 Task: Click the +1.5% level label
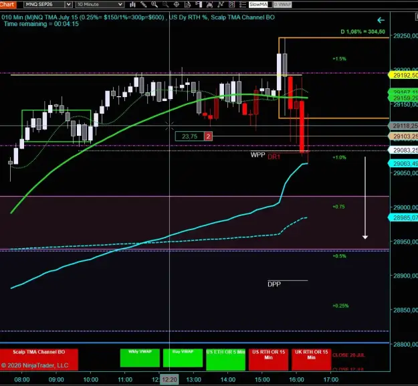339,59
